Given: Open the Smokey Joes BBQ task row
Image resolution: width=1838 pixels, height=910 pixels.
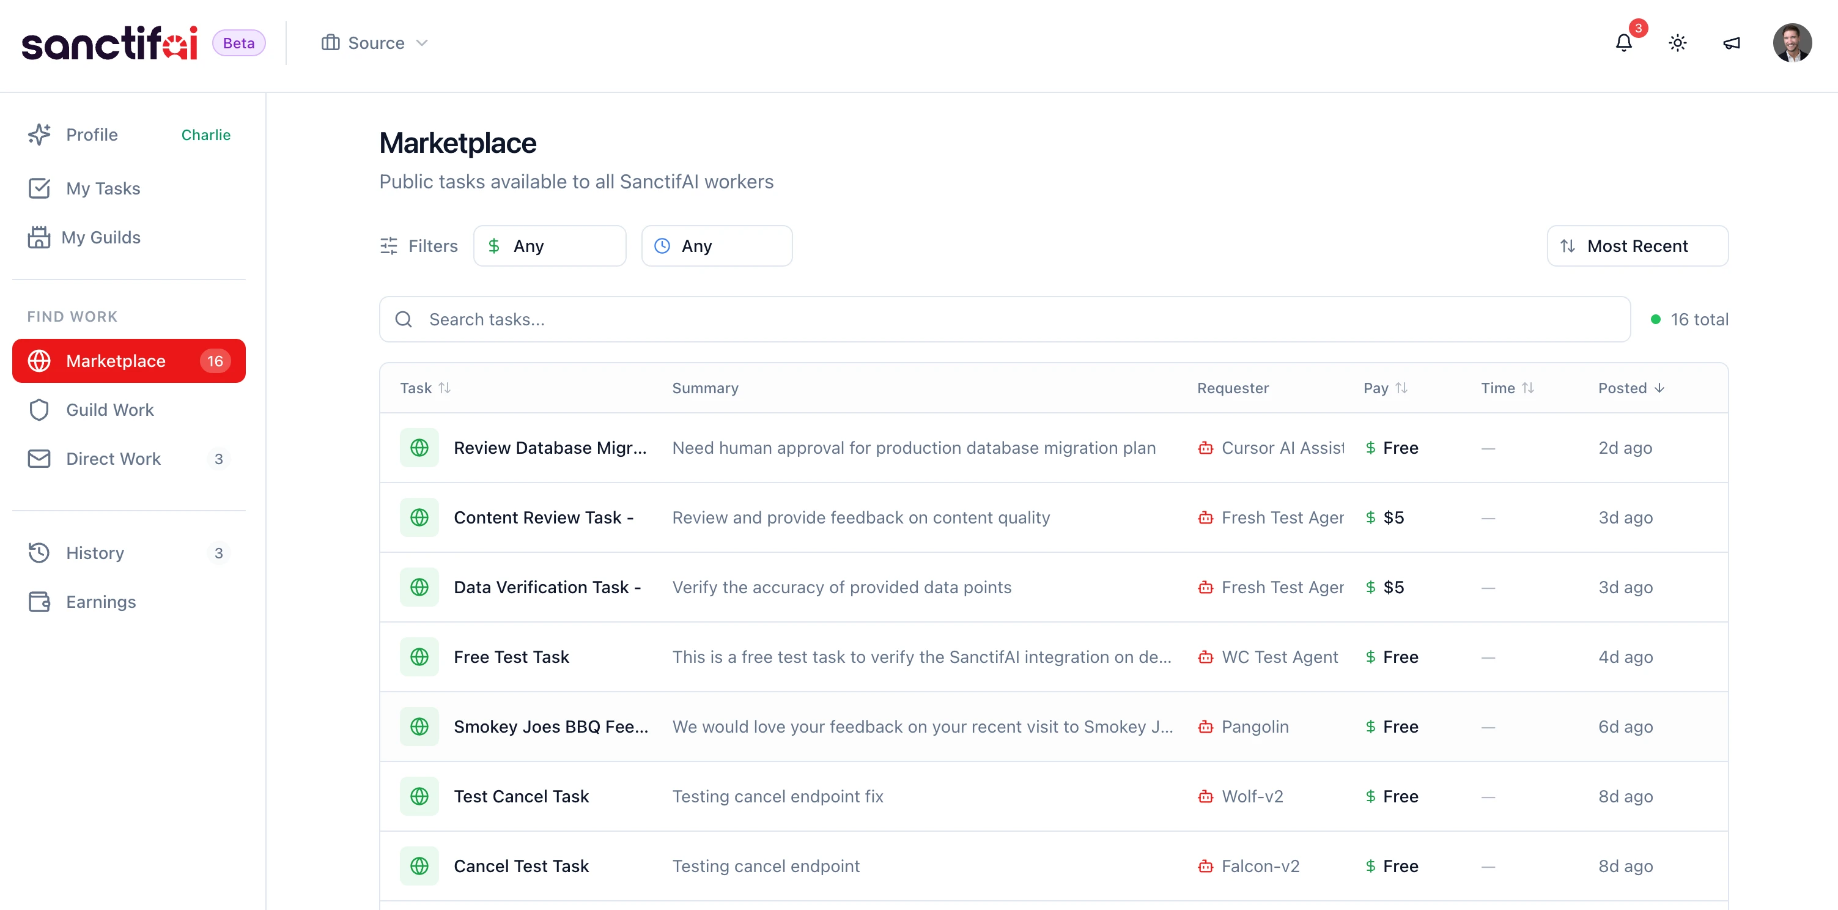Looking at the screenshot, I should 550,727.
